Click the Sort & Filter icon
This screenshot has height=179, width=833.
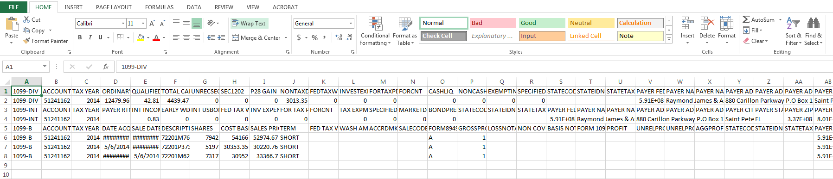(793, 31)
